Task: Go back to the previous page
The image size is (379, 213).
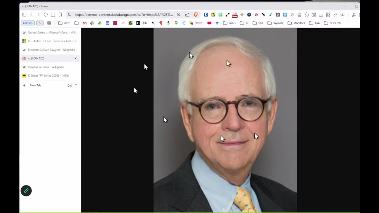Action: click(31, 14)
